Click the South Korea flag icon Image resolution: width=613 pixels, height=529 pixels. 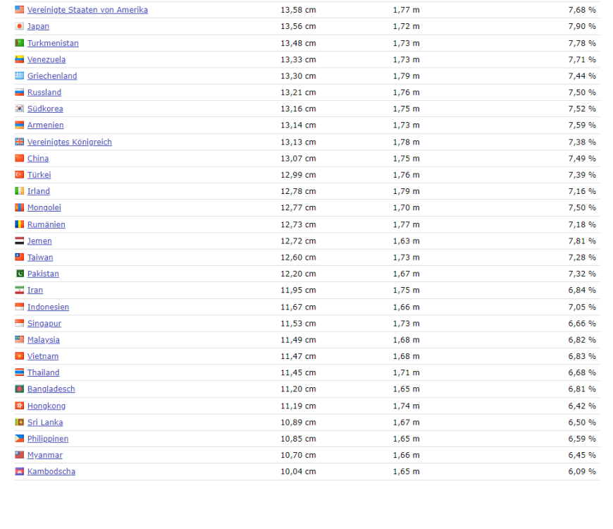[20, 109]
